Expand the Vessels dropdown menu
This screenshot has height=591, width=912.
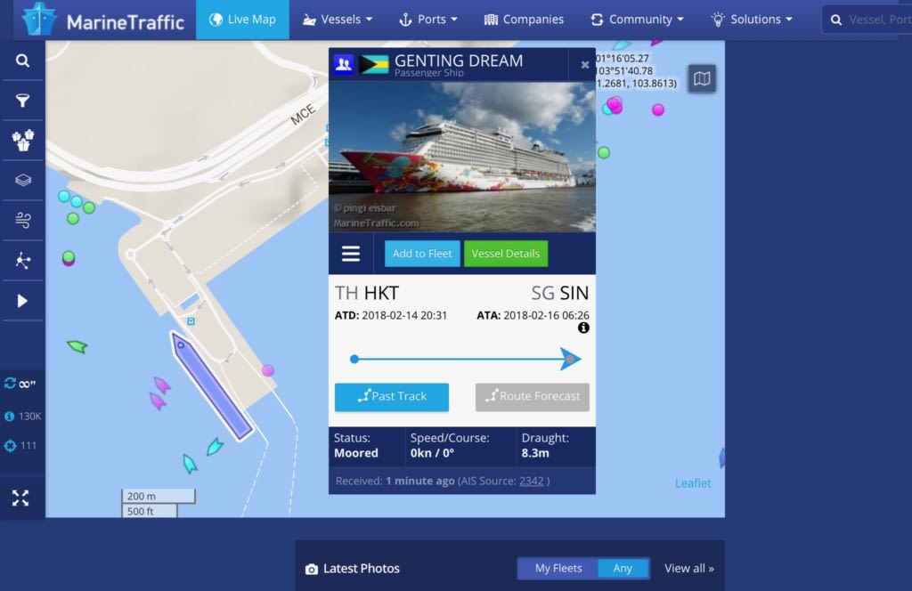(x=338, y=20)
